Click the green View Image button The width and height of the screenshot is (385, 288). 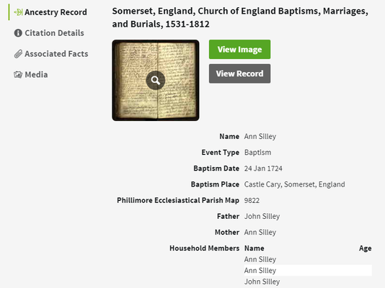[239, 49]
